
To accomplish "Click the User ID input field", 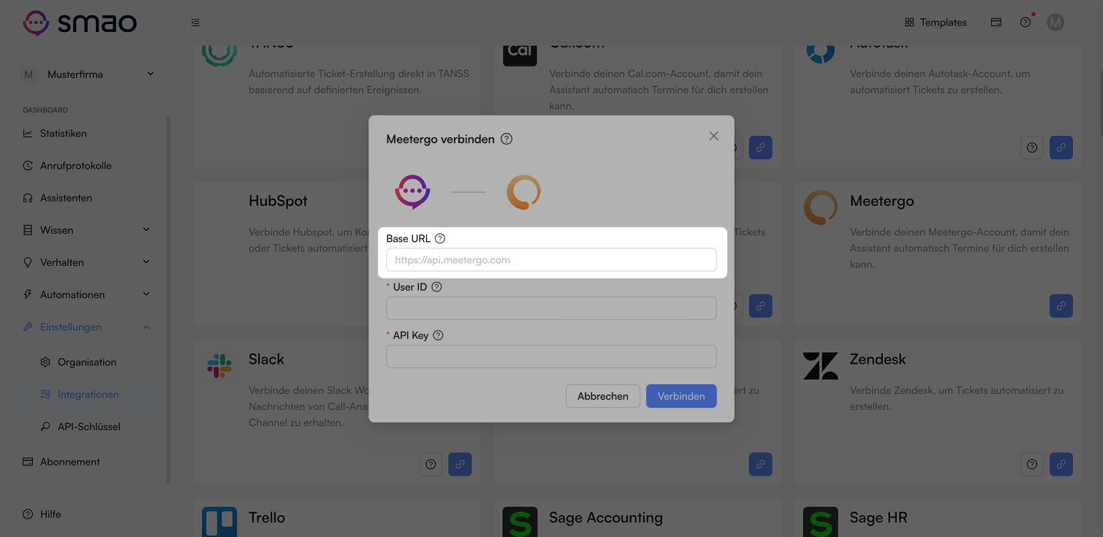I will click(x=551, y=308).
